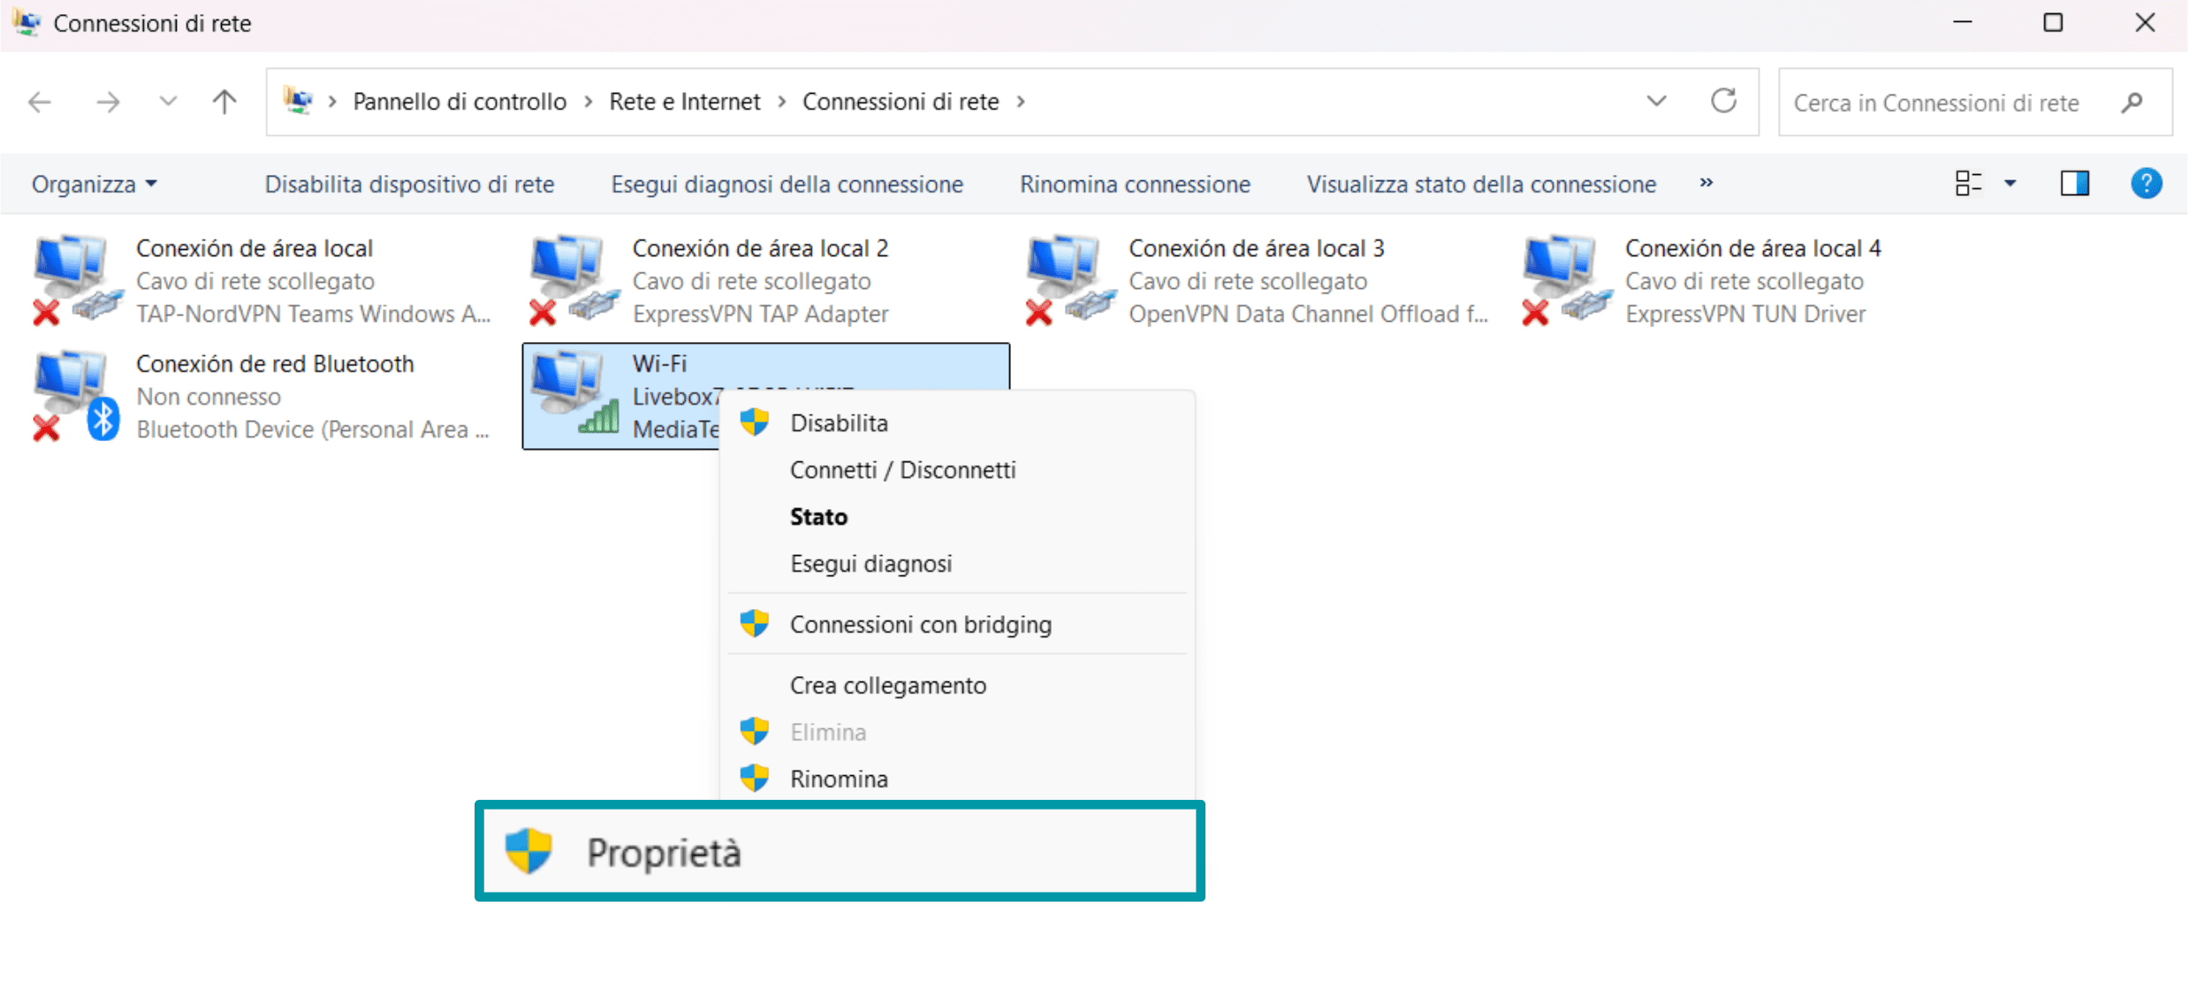Image resolution: width=2189 pixels, height=982 pixels.
Task: Toggle the preview pane icon
Action: 2074,184
